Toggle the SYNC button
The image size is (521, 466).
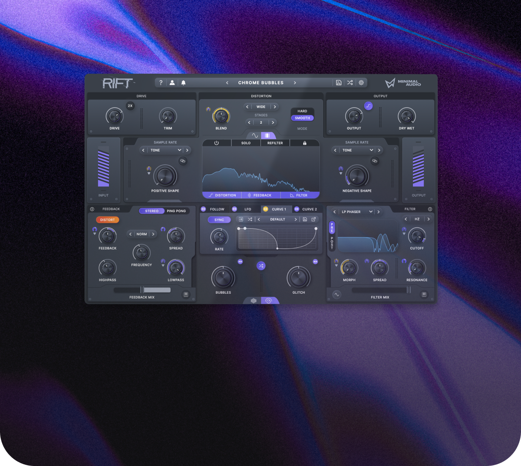pos(219,220)
